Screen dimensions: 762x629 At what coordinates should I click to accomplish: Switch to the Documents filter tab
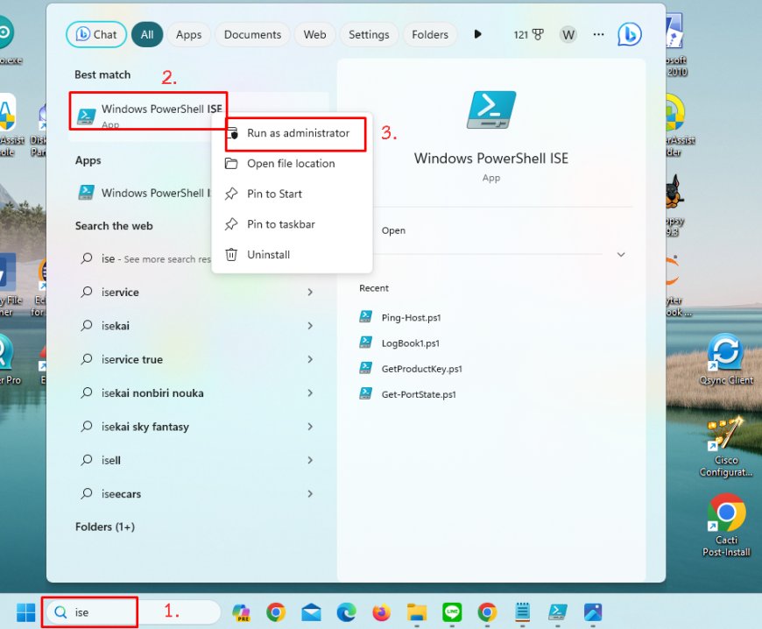click(252, 34)
